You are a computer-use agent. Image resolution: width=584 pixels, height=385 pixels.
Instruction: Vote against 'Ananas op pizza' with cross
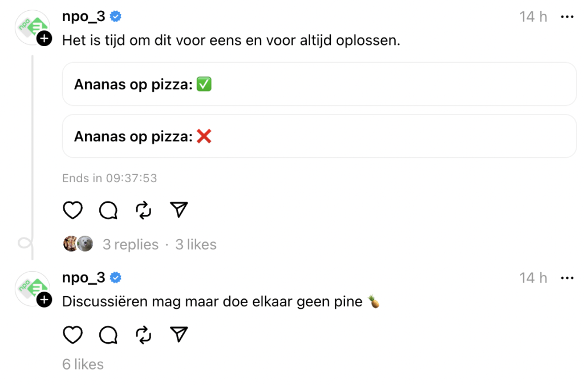(x=319, y=136)
